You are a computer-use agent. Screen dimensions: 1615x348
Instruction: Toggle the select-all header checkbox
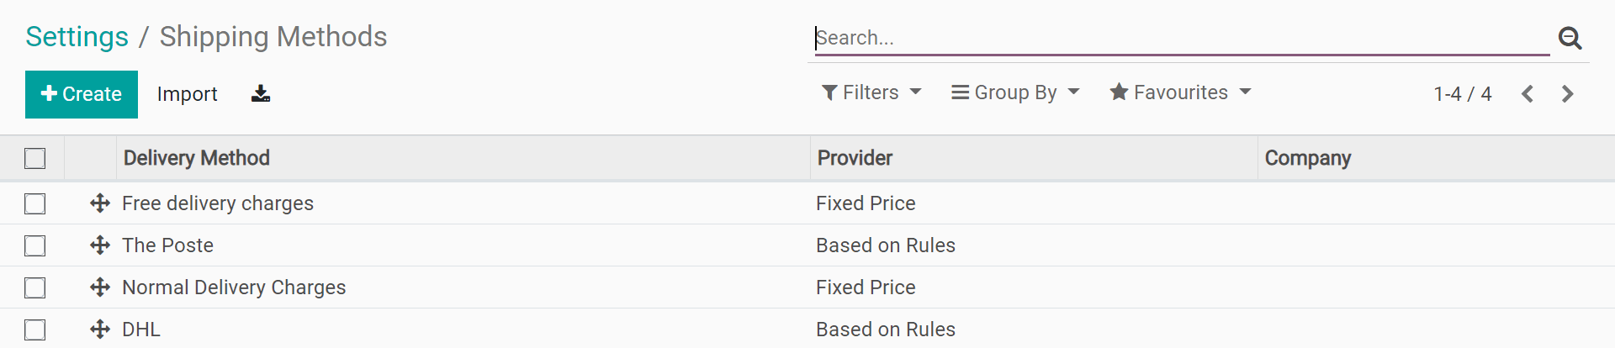[x=35, y=158]
